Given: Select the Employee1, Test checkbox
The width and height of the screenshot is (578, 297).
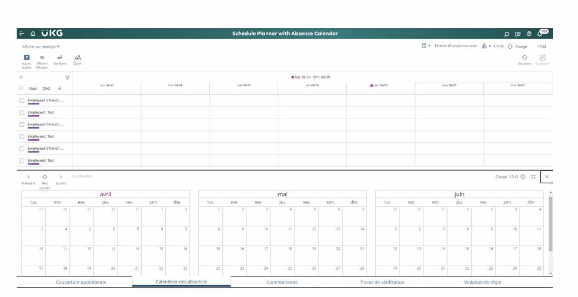Looking at the screenshot, I should point(22,113).
